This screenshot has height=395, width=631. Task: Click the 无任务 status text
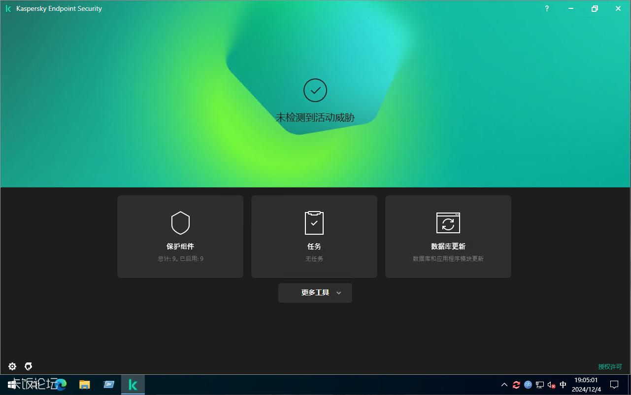[314, 258]
